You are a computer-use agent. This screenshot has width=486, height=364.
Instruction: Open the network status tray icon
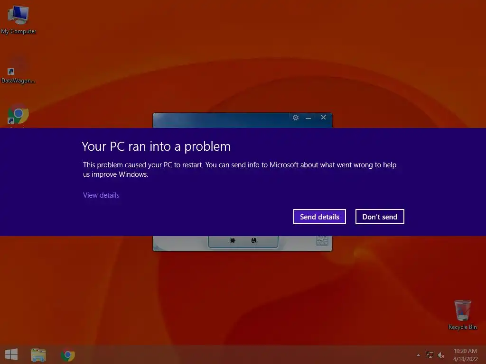430,355
